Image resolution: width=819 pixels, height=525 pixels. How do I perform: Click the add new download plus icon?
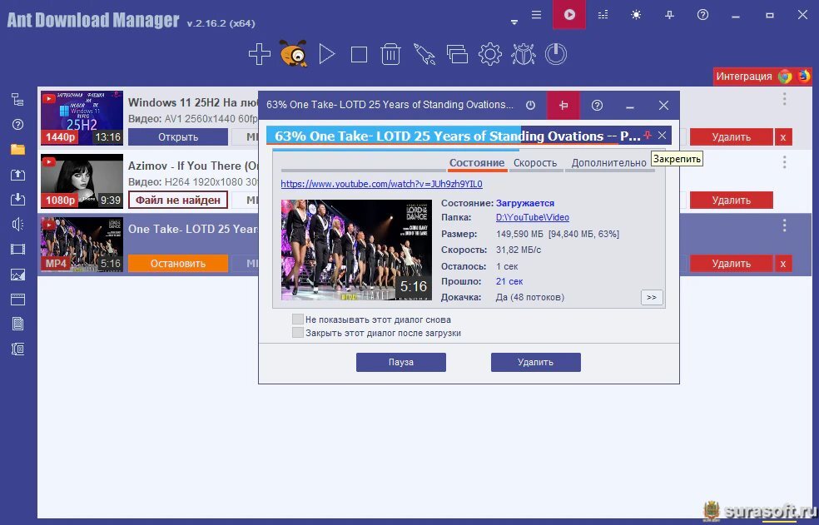tap(260, 55)
